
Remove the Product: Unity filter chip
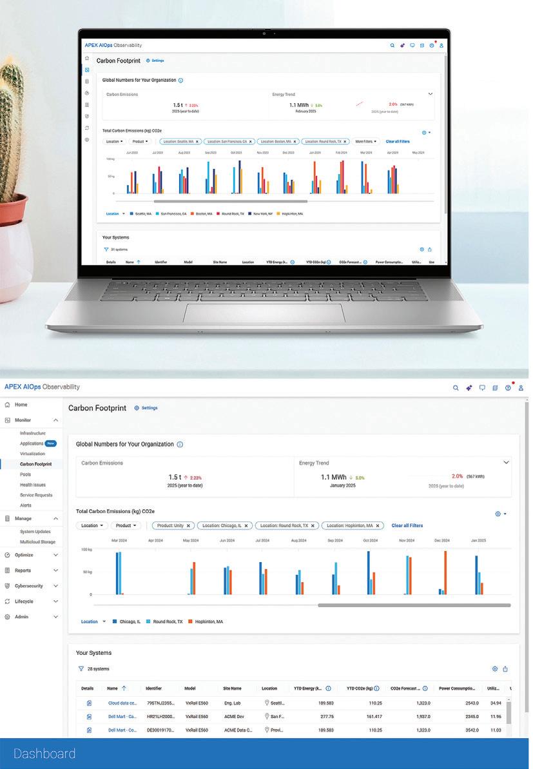[188, 526]
